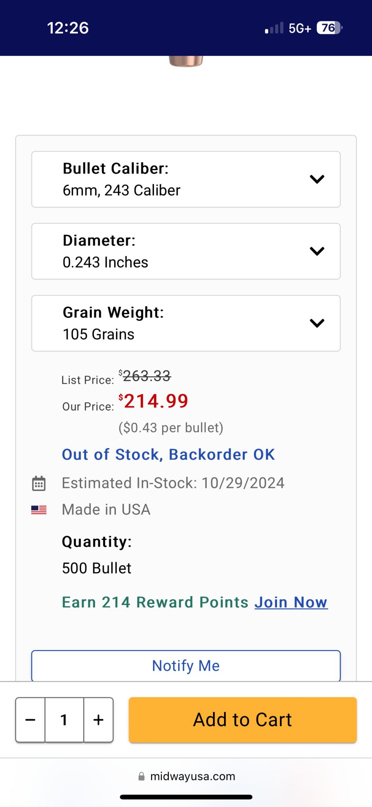Follow the Join Now rewards link

click(x=291, y=602)
